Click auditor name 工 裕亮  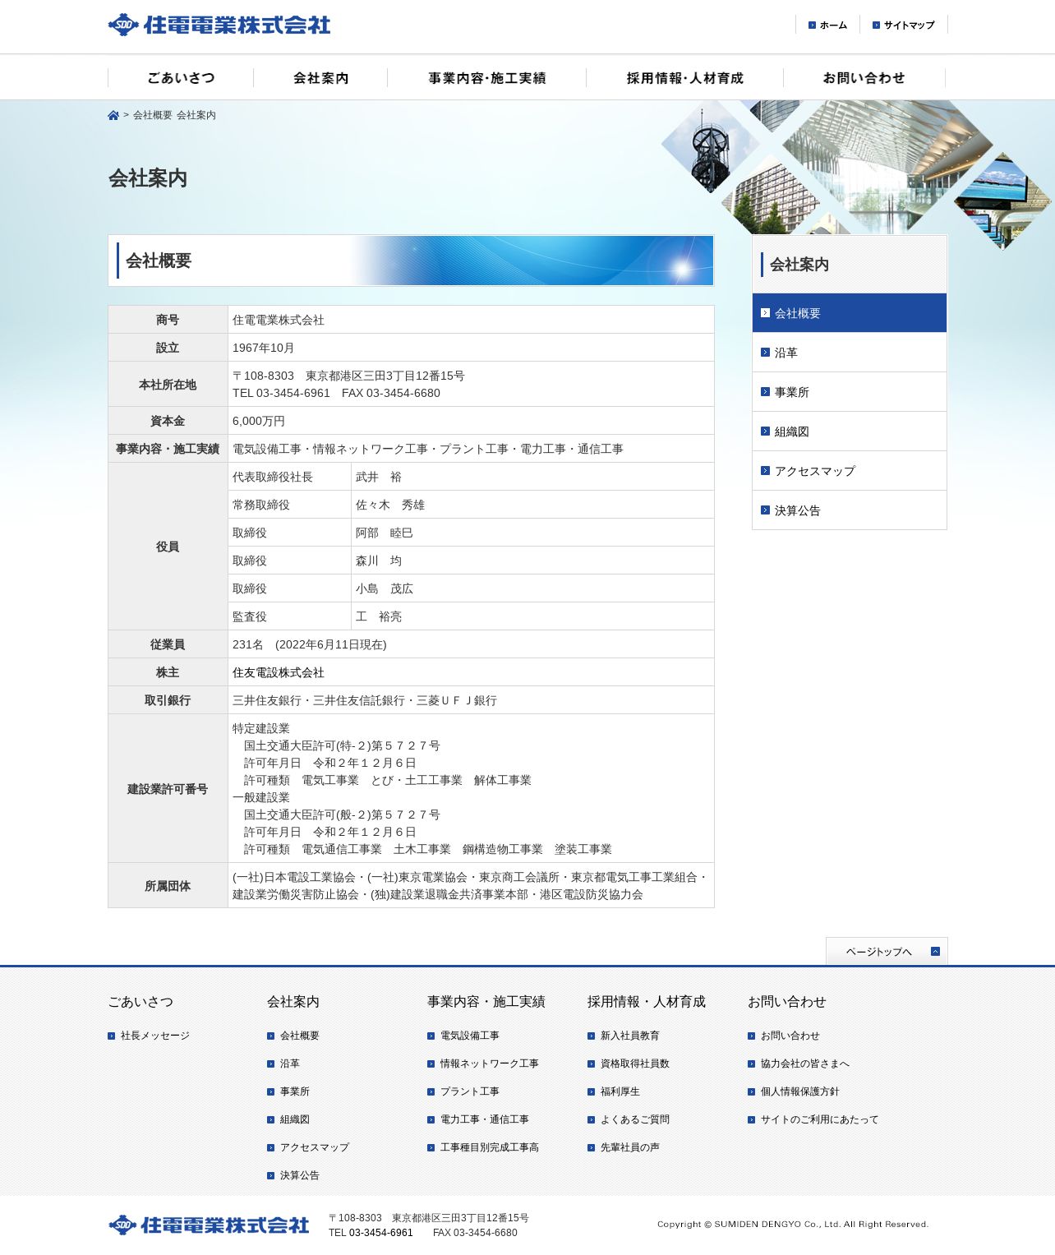[x=379, y=616]
